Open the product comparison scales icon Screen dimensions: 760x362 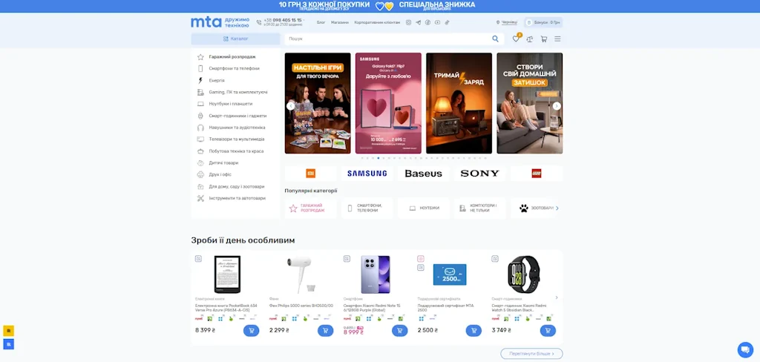tap(530, 39)
